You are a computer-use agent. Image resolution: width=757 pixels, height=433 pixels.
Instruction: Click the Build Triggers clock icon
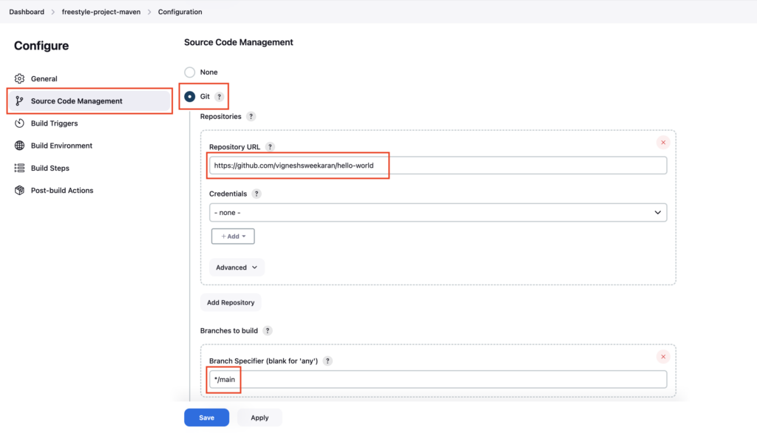[19, 123]
